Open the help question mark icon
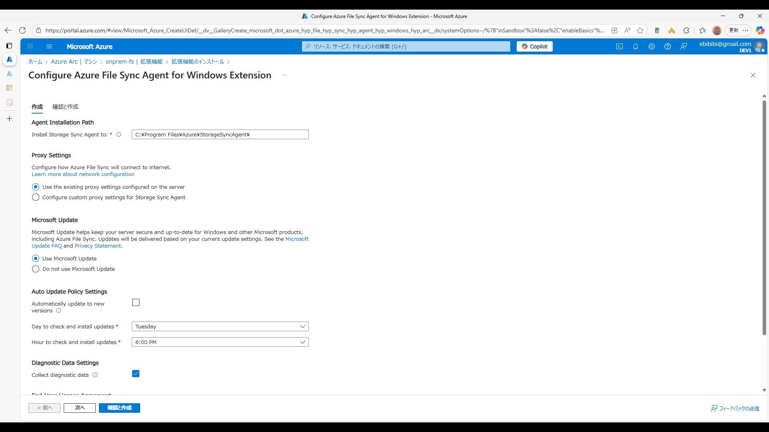 (x=668, y=46)
